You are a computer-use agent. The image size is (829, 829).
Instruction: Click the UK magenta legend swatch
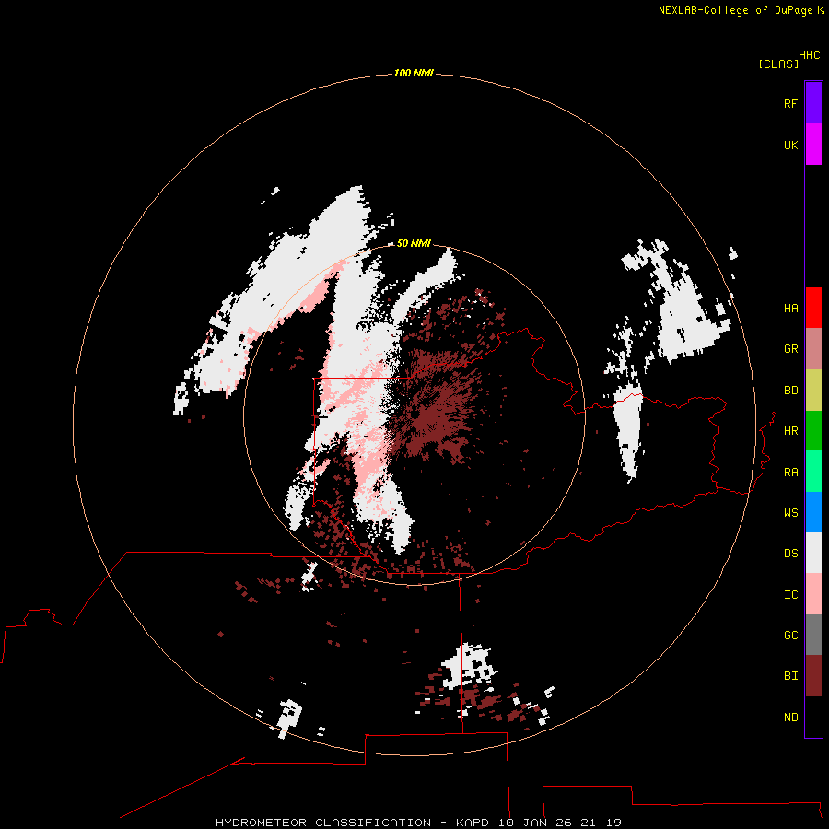[x=813, y=145]
